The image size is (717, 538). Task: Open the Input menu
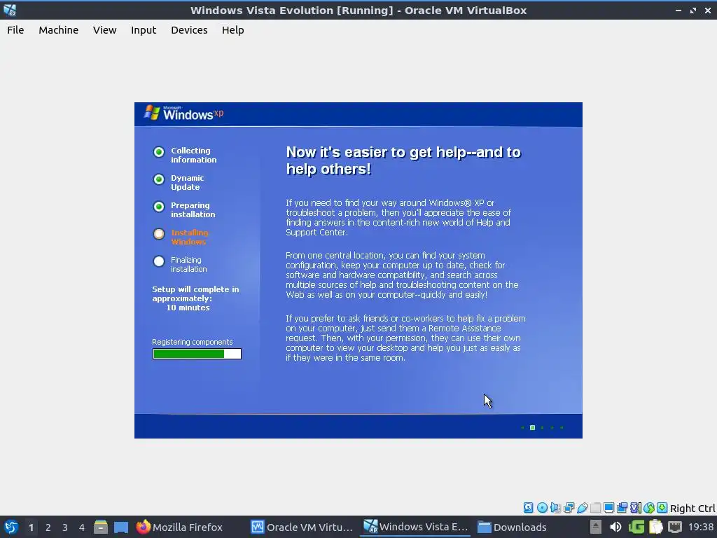pyautogui.click(x=144, y=30)
